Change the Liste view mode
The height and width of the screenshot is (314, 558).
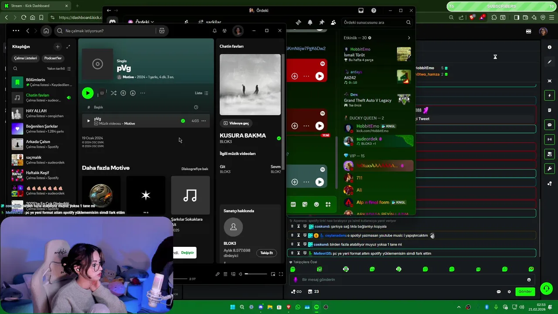tap(201, 93)
